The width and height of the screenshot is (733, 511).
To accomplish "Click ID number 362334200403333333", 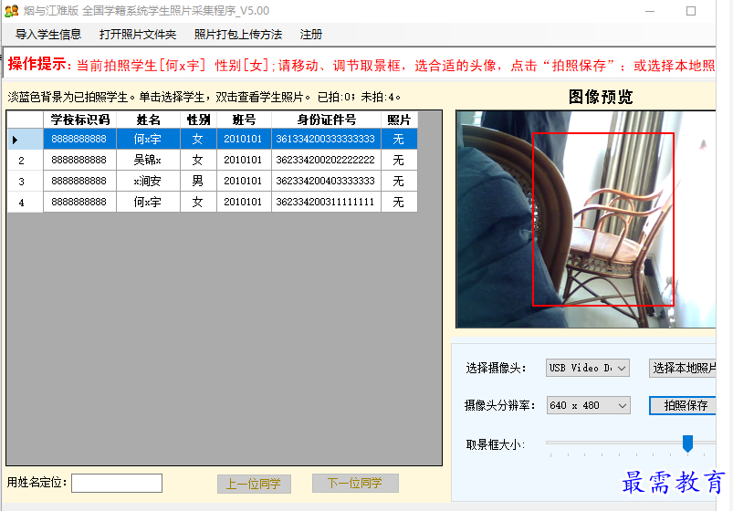I will 326,181.
